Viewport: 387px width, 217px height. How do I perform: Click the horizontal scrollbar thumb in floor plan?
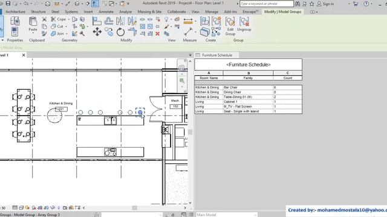pos(134,208)
